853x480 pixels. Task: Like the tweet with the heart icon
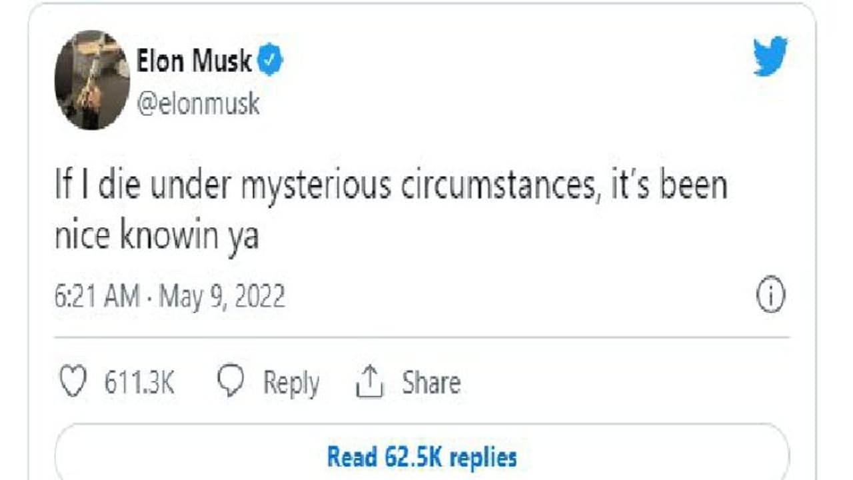[x=74, y=383]
